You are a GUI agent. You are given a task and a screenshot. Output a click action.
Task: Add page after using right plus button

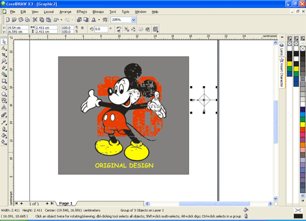pos(47,203)
